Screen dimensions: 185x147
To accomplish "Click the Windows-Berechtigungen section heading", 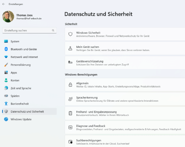I will [x=81, y=75].
